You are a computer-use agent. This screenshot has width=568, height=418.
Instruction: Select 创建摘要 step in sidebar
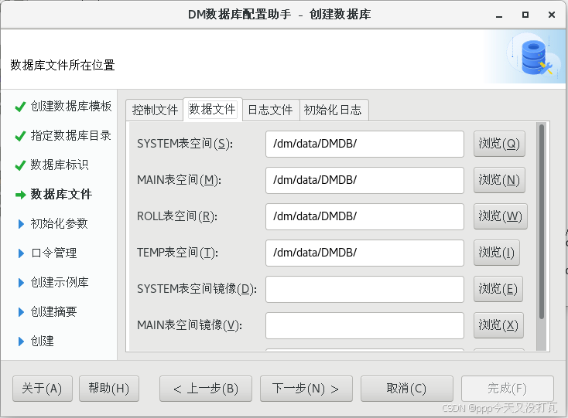click(53, 311)
